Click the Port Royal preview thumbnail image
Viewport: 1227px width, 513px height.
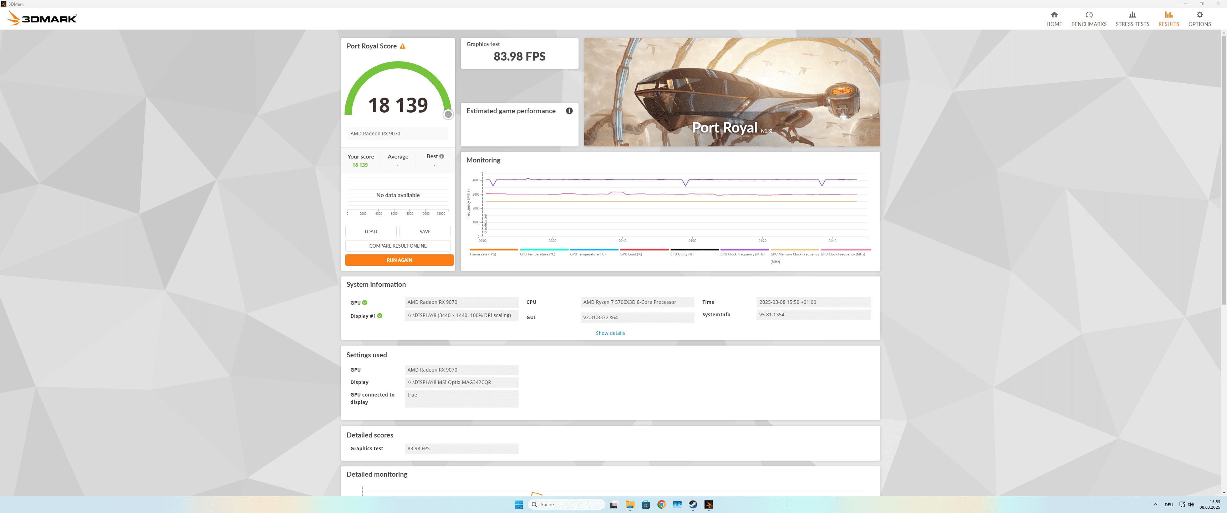[732, 92]
